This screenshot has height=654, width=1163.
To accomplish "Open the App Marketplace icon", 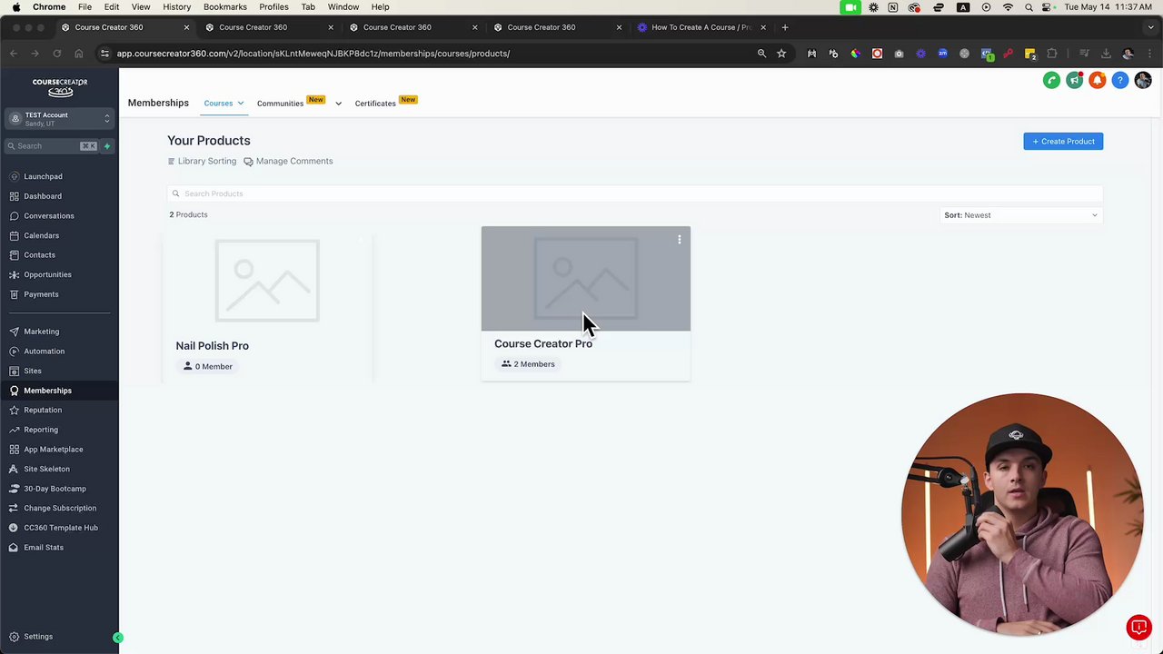I will pyautogui.click(x=15, y=450).
